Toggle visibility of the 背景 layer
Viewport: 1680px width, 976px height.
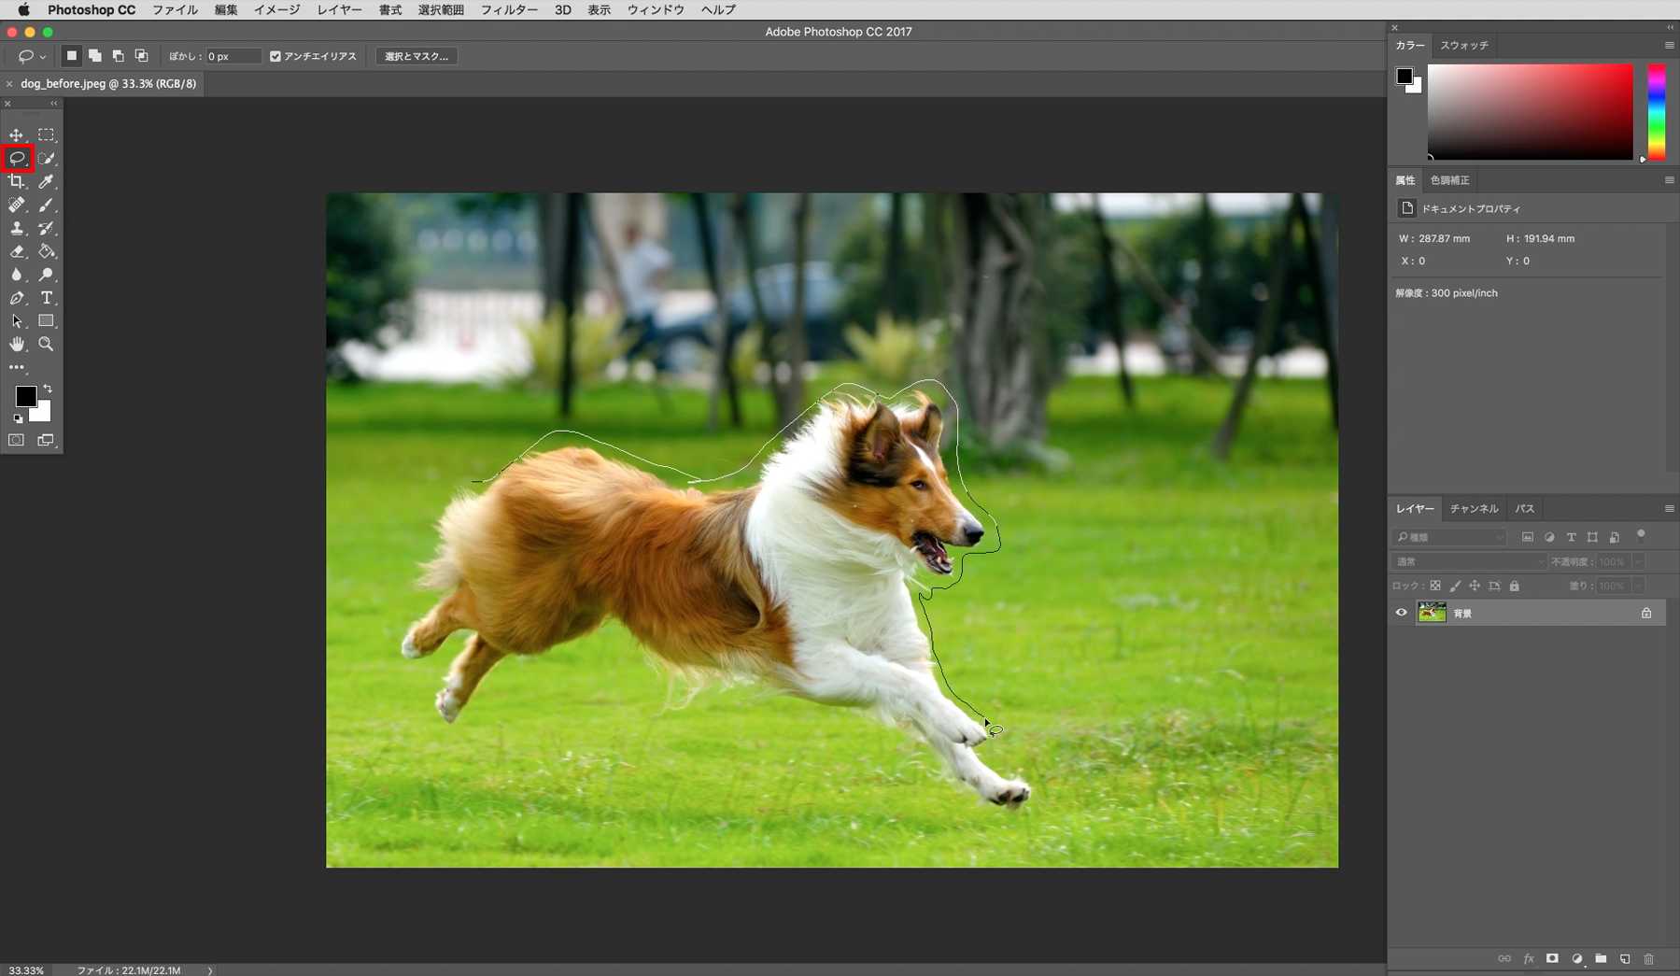(1400, 613)
